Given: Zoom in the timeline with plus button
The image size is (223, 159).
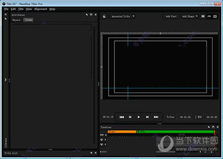Looking at the screenshot, I should click(x=212, y=152).
